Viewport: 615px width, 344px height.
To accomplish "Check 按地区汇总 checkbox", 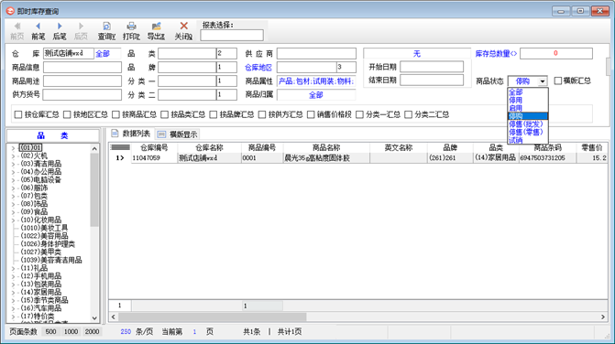I will 67,114.
